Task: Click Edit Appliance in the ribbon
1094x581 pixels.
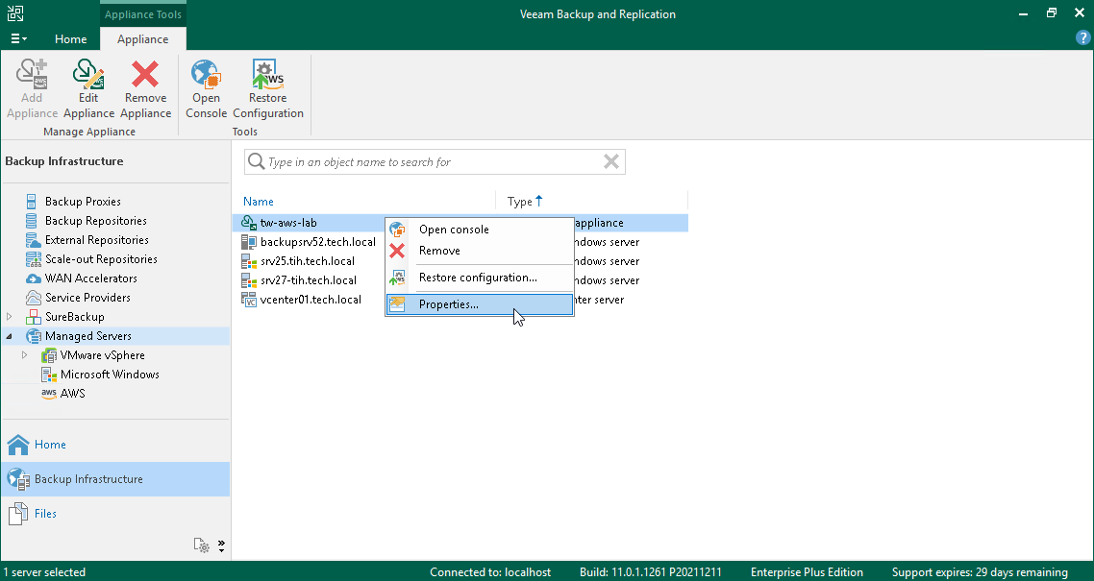Action: pos(88,89)
